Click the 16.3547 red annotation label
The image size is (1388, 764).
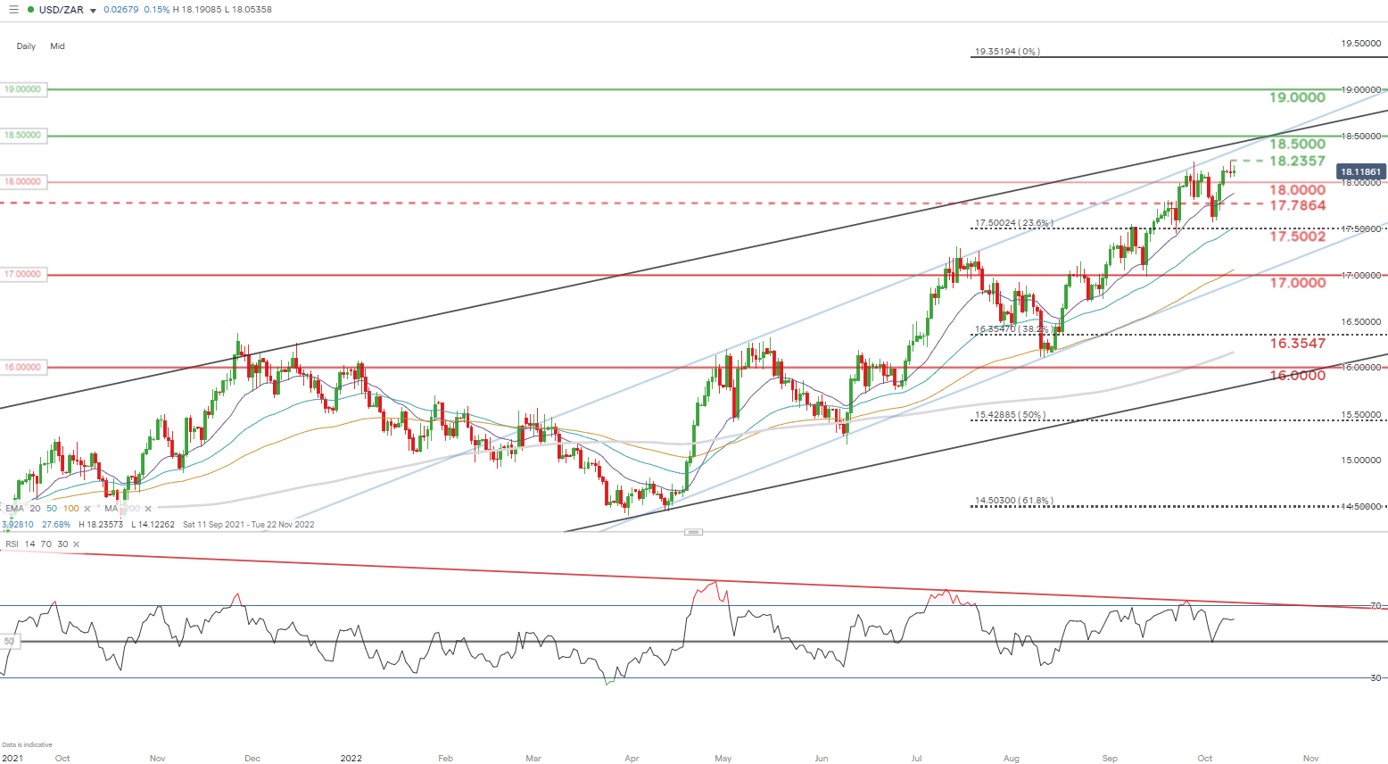click(x=1297, y=343)
